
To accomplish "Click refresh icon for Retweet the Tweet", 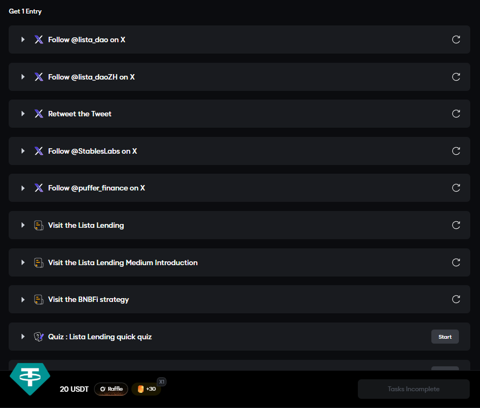I will (x=456, y=114).
